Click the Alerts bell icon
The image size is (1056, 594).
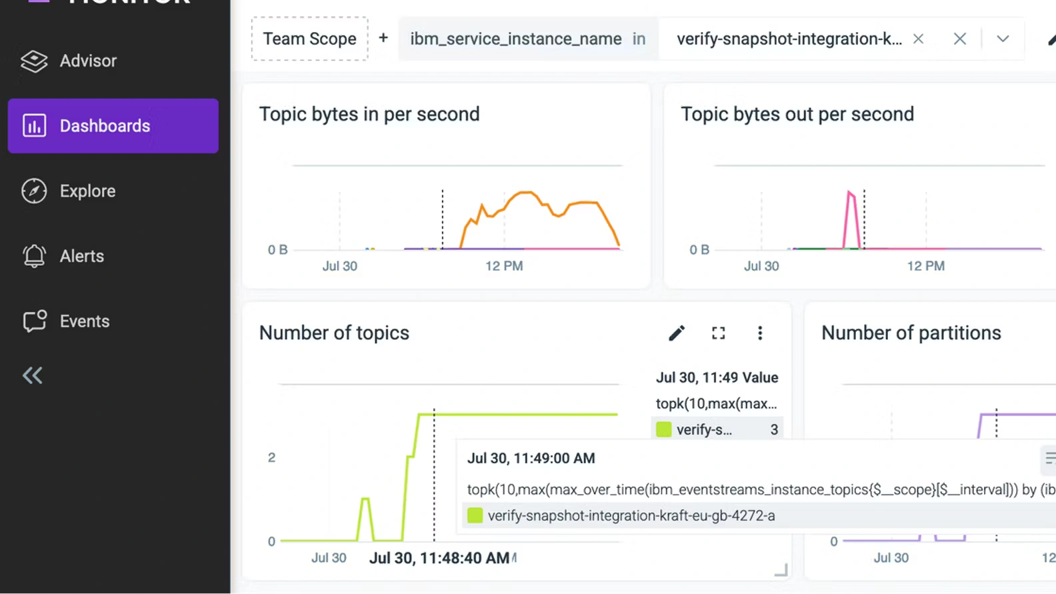[x=34, y=256]
